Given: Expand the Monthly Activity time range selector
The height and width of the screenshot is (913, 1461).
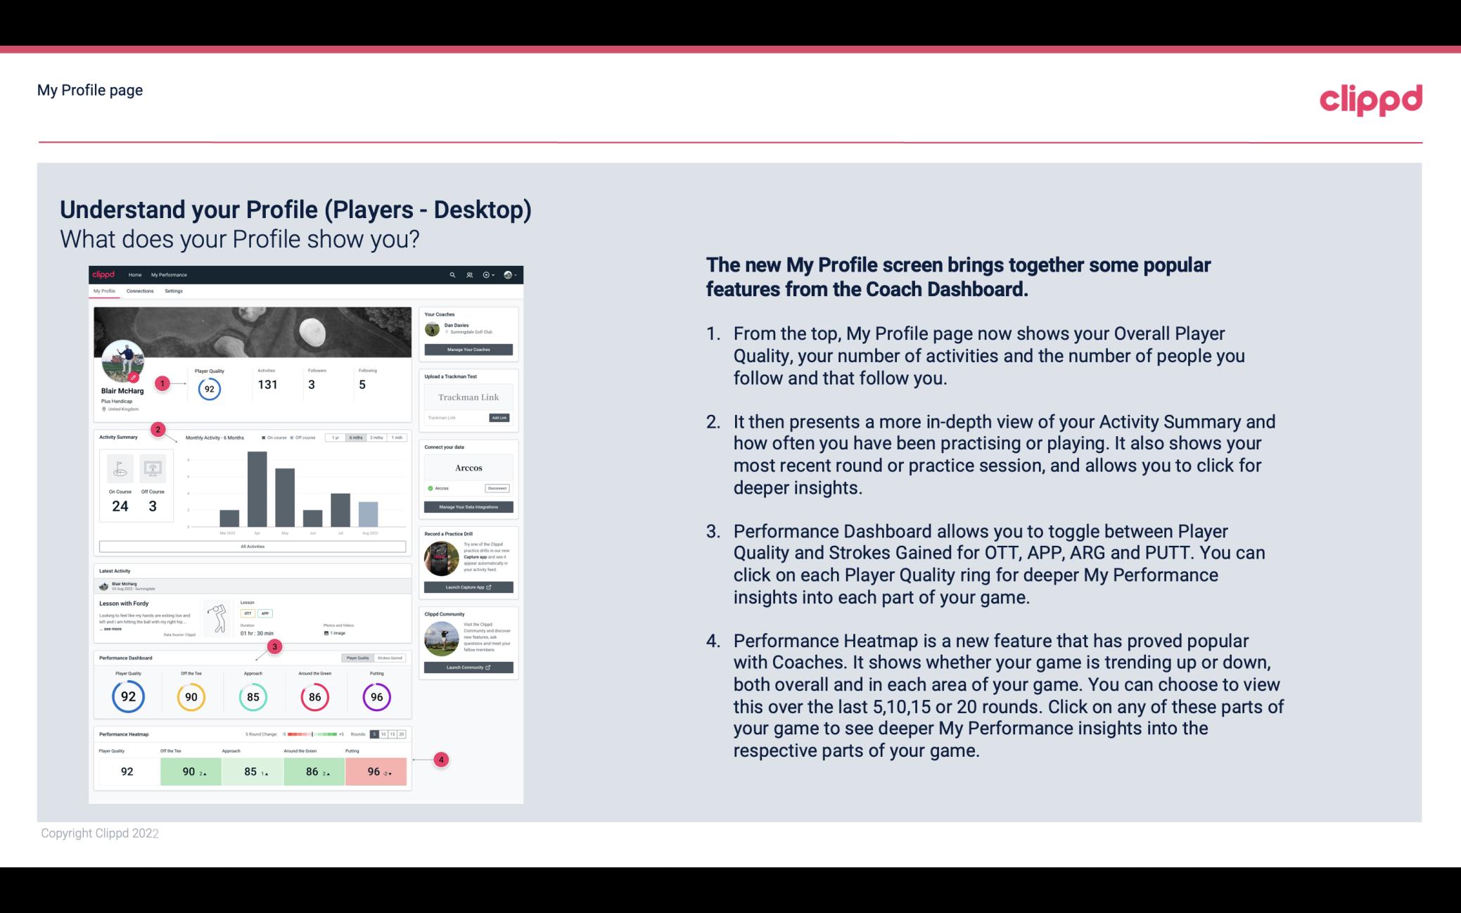Looking at the screenshot, I should point(333,439).
